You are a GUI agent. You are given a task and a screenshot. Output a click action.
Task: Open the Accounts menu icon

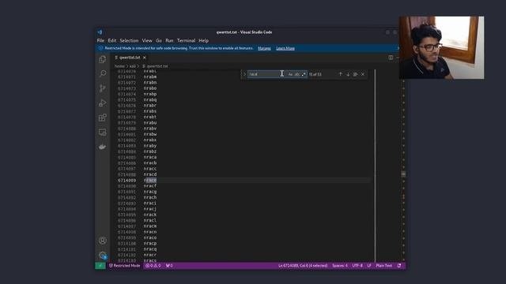[102, 241]
